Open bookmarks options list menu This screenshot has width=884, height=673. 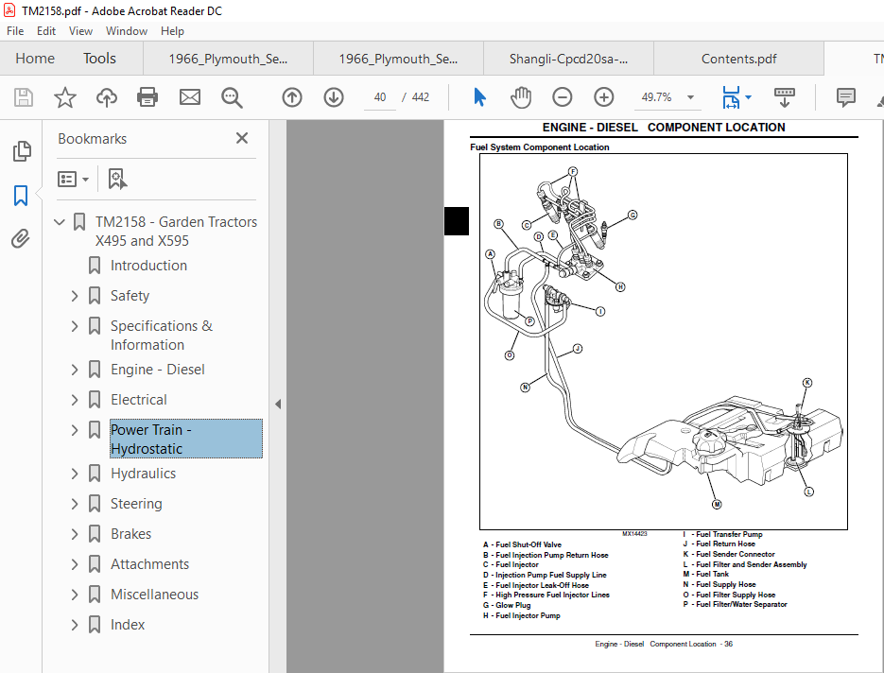pos(74,180)
